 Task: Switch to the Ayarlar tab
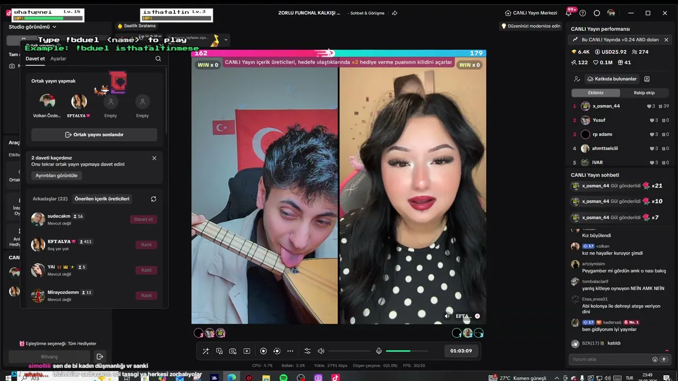point(58,59)
